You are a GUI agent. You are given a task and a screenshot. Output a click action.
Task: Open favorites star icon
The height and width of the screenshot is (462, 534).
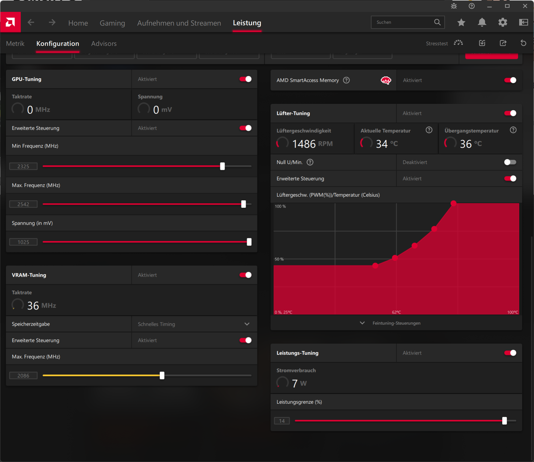point(461,22)
